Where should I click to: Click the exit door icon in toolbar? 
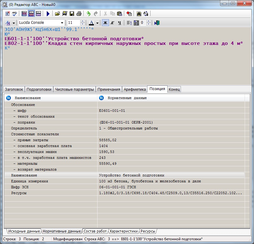tap(157, 23)
